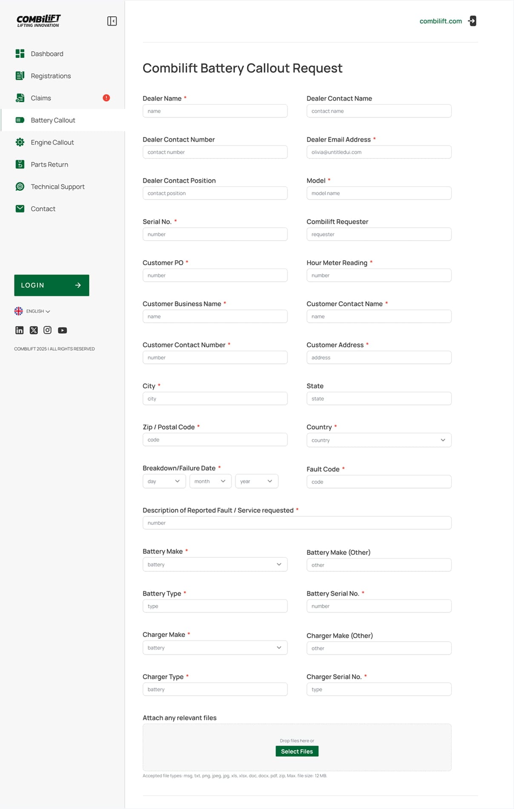The image size is (514, 809).
Task: Expand the Breakdown date month dropdown
Action: [210, 481]
